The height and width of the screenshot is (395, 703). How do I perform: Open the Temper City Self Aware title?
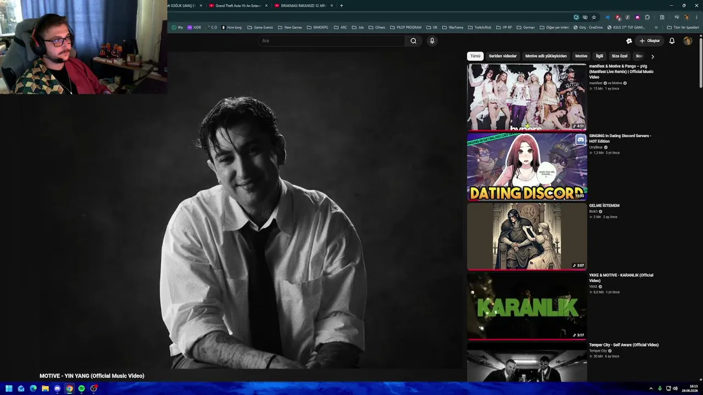(x=624, y=345)
